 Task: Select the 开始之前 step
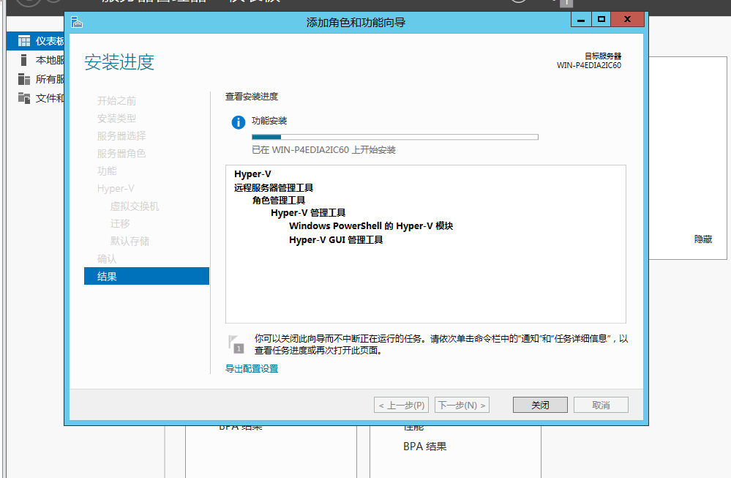116,101
